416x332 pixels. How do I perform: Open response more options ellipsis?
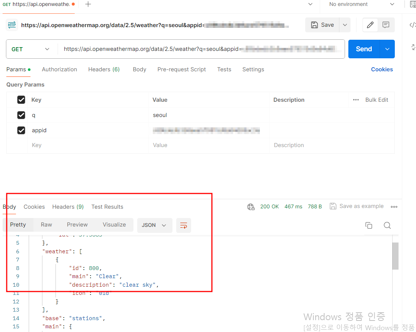[394, 207]
